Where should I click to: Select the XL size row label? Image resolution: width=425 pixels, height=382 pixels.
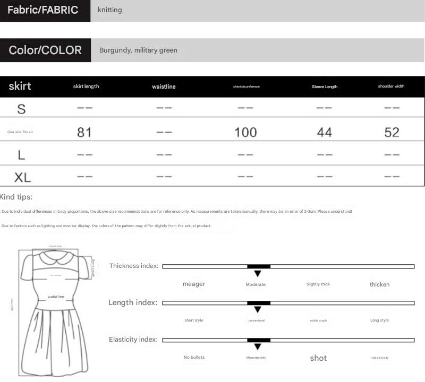coord(22,177)
